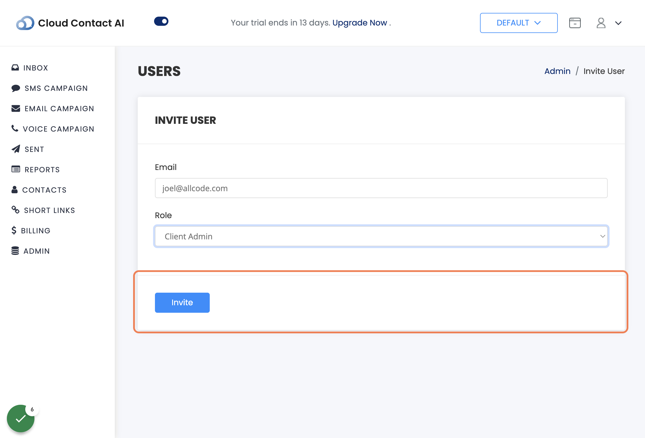Open the Role dropdown showing Client Admin
The height and width of the screenshot is (438, 645).
(x=381, y=236)
